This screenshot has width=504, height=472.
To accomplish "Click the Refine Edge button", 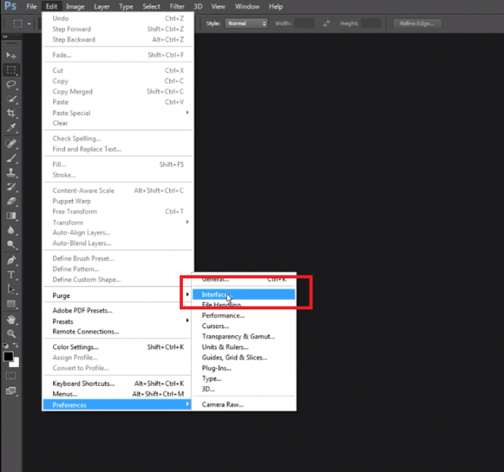I will coord(418,24).
